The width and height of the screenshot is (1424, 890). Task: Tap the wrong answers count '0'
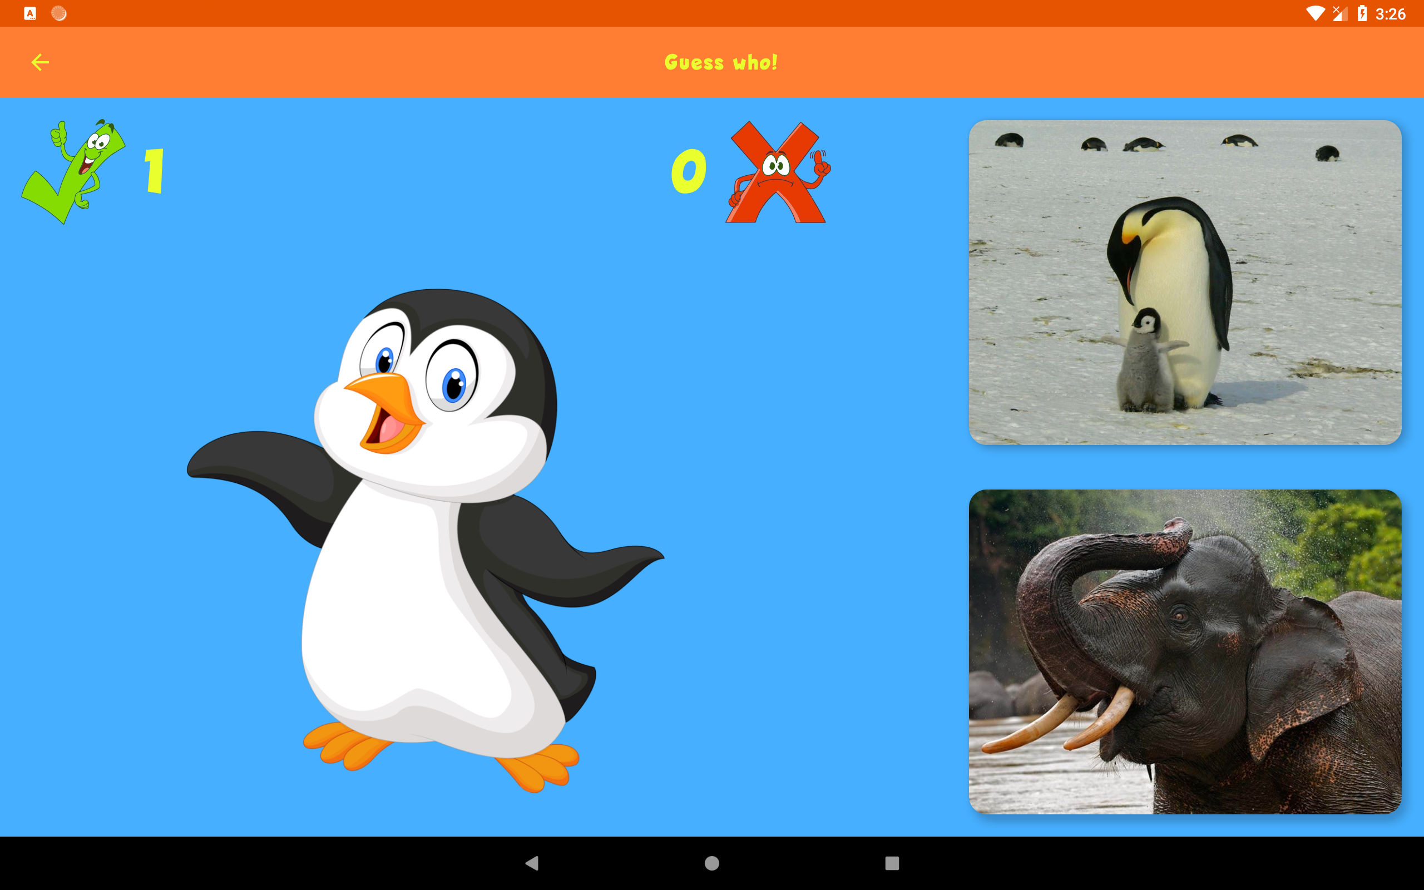click(x=689, y=171)
